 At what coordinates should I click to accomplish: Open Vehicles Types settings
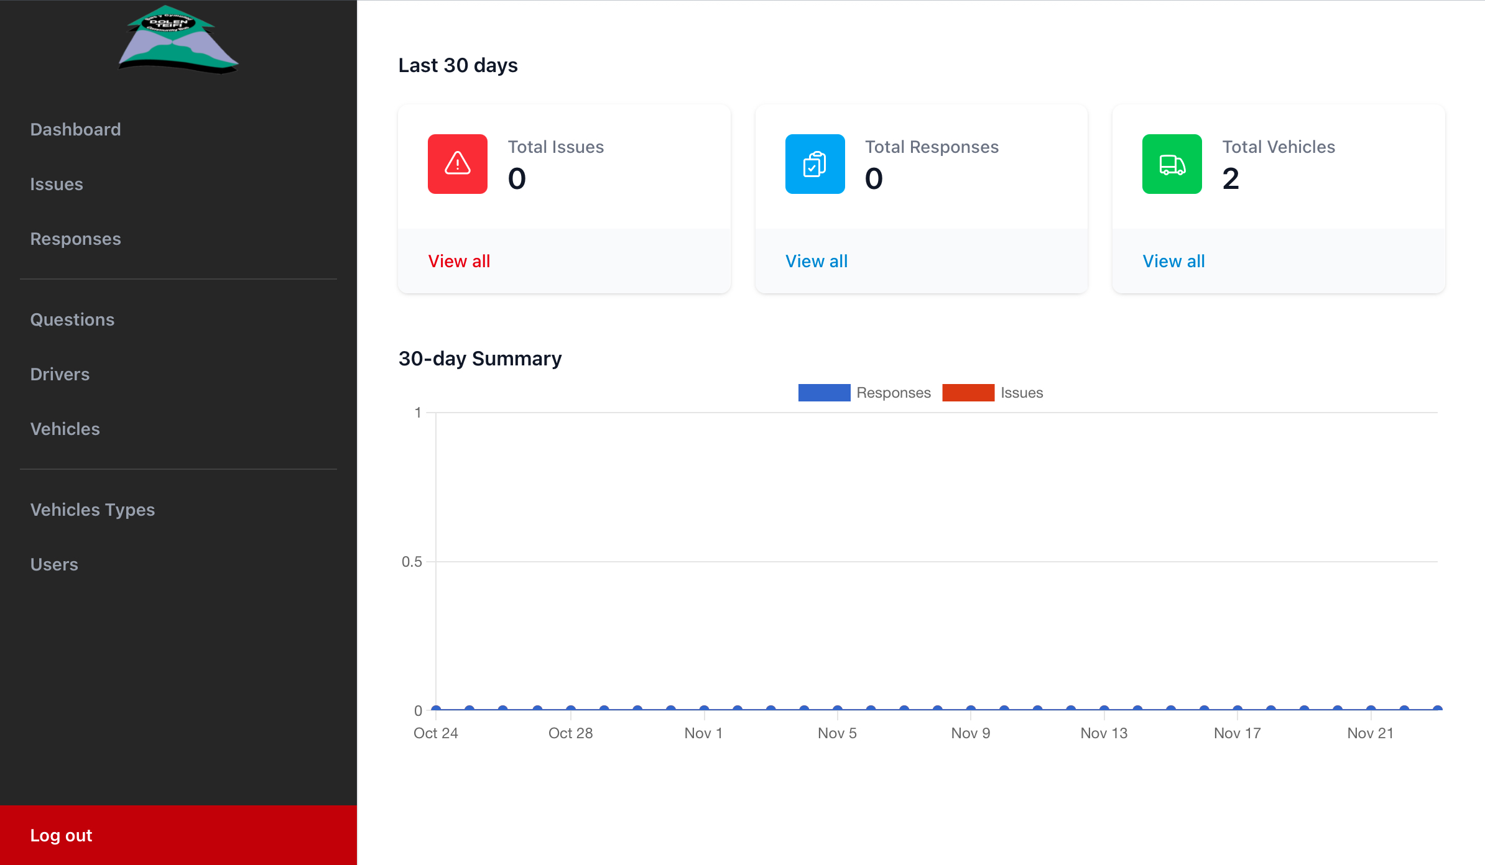tap(93, 510)
